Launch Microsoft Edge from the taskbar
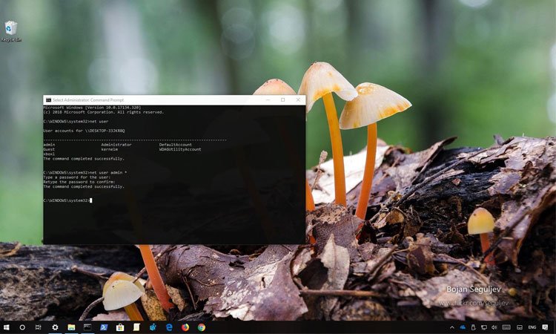556x334 pixels. (x=169, y=327)
